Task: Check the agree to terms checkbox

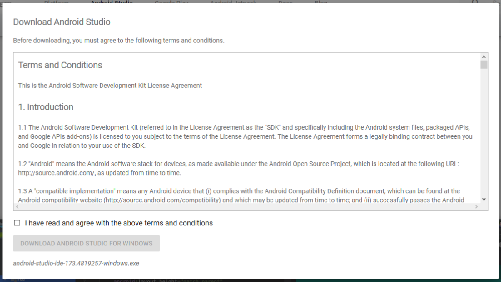Action: tap(18, 223)
